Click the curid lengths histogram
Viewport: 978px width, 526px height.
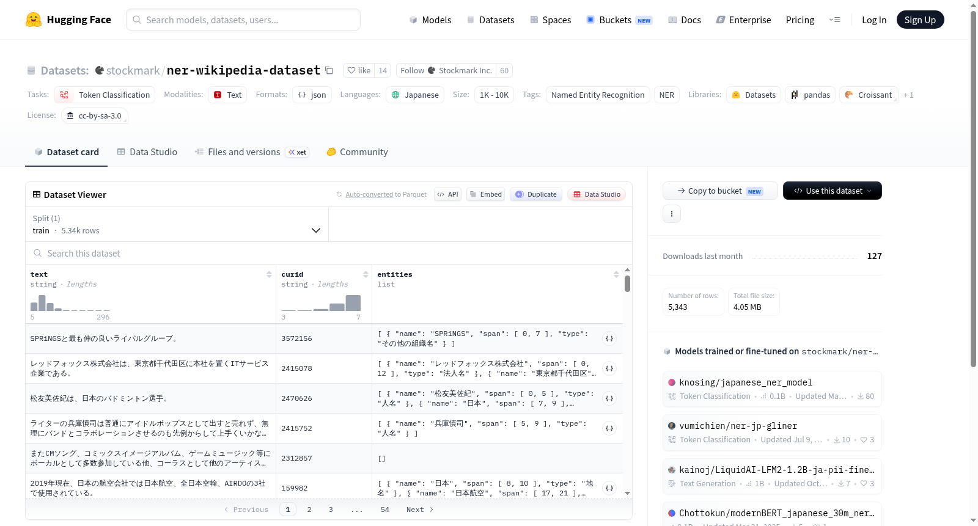pos(321,303)
